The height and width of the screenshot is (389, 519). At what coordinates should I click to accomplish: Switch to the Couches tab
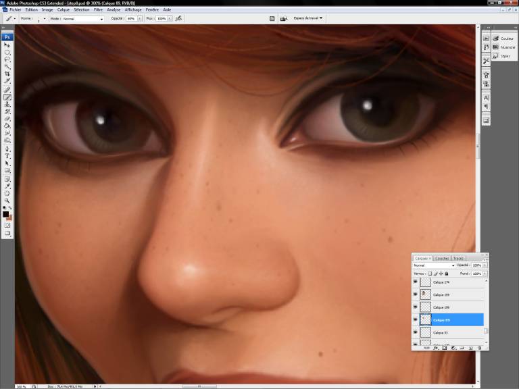click(x=442, y=258)
